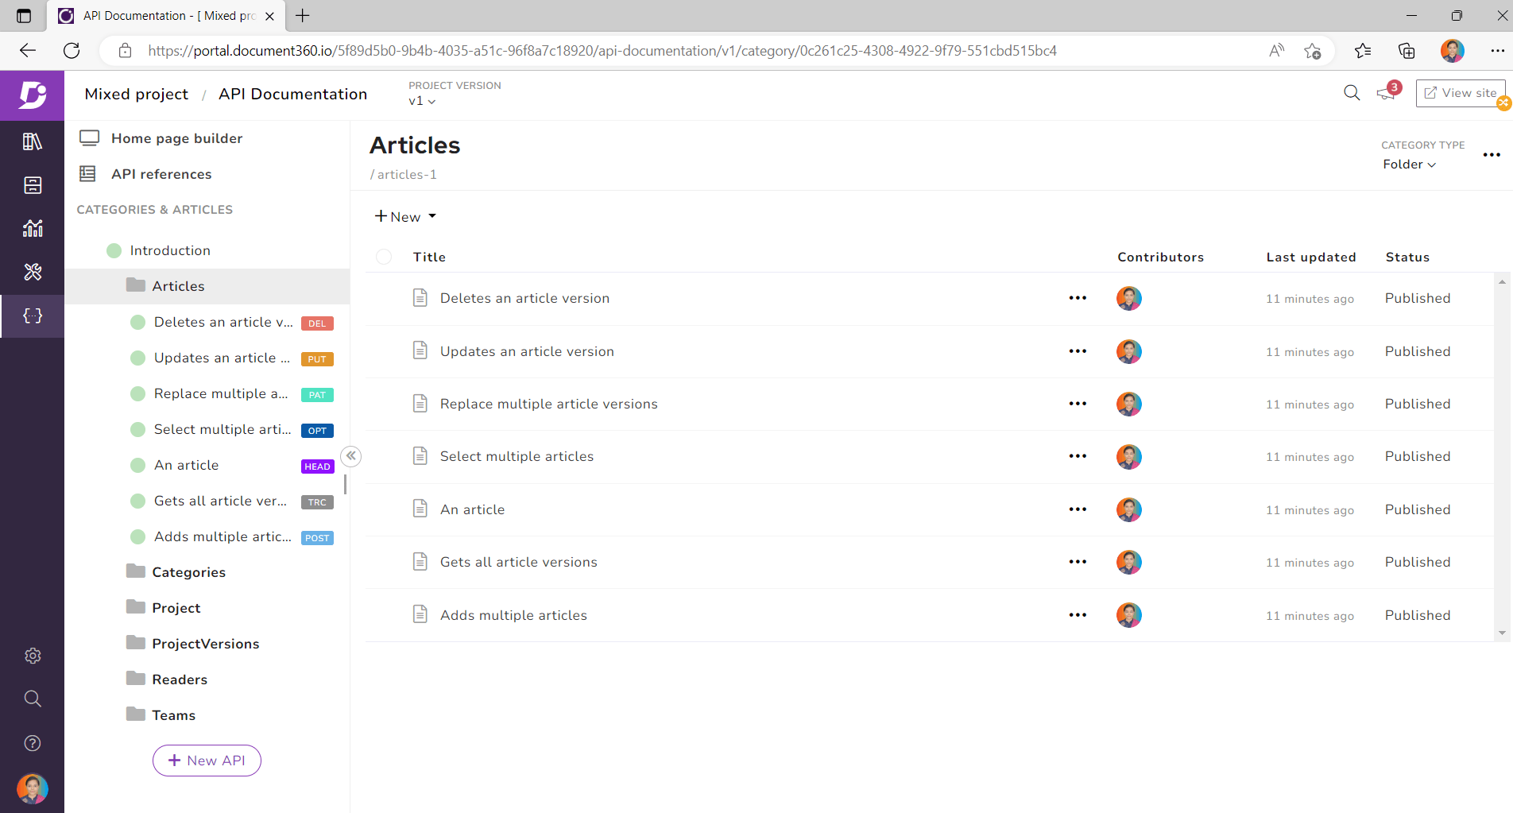
Task: Open the Category Type Folder dropdown
Action: pos(1410,165)
